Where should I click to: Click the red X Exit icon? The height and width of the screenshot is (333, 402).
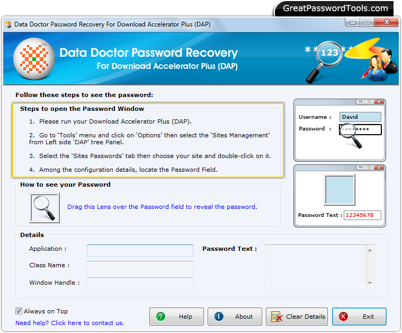coord(343,317)
